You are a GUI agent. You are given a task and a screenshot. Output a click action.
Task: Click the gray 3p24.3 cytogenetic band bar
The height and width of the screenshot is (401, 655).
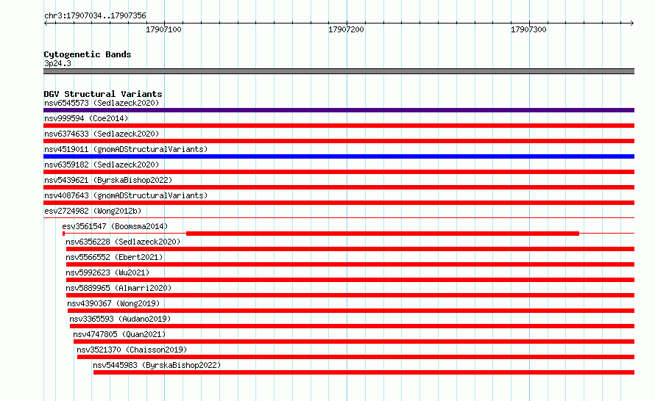coord(339,71)
